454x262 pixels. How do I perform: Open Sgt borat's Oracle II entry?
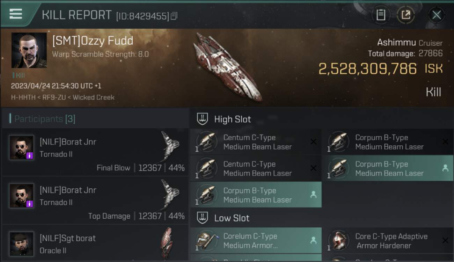(x=95, y=243)
